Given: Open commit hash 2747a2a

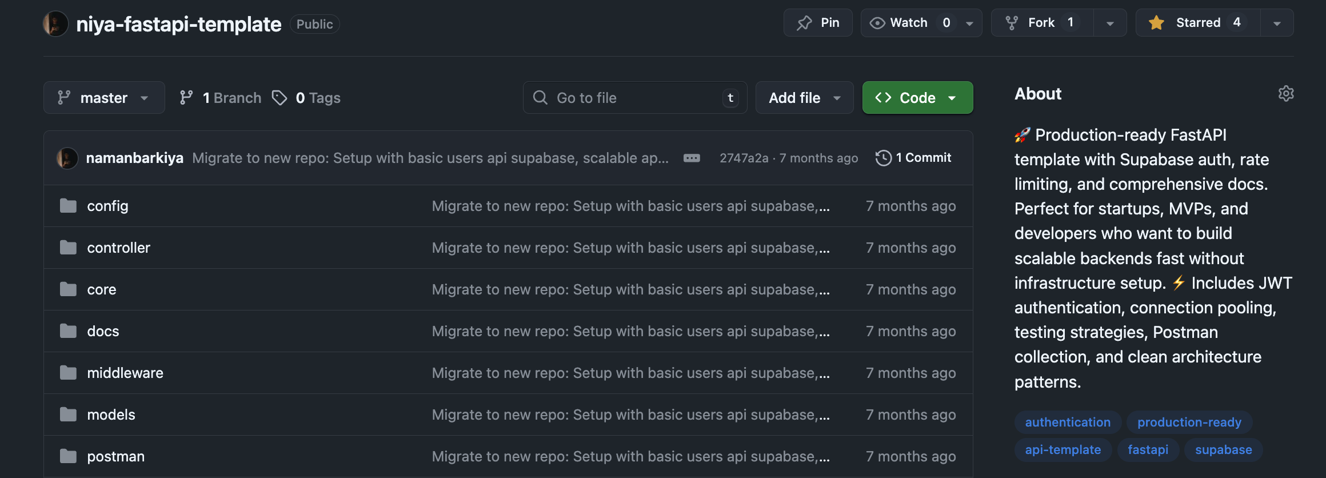Looking at the screenshot, I should tap(744, 158).
